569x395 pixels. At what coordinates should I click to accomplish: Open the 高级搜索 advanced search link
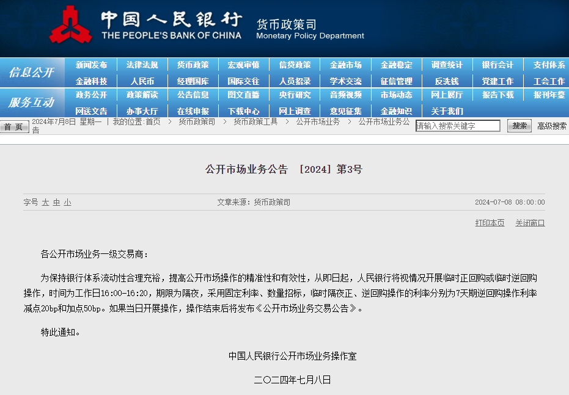tap(551, 126)
